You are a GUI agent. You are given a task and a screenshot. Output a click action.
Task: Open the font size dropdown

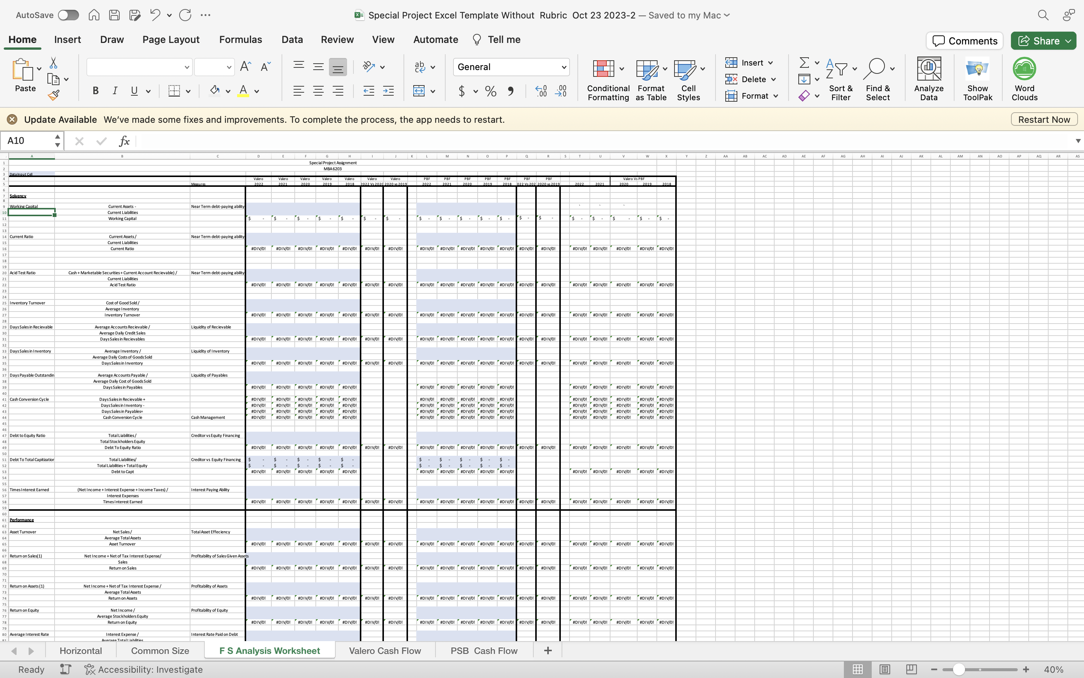(229, 67)
